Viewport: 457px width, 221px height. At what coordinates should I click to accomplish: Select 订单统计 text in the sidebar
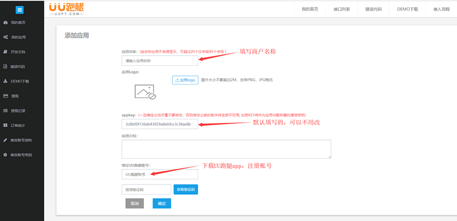pyautogui.click(x=18, y=126)
